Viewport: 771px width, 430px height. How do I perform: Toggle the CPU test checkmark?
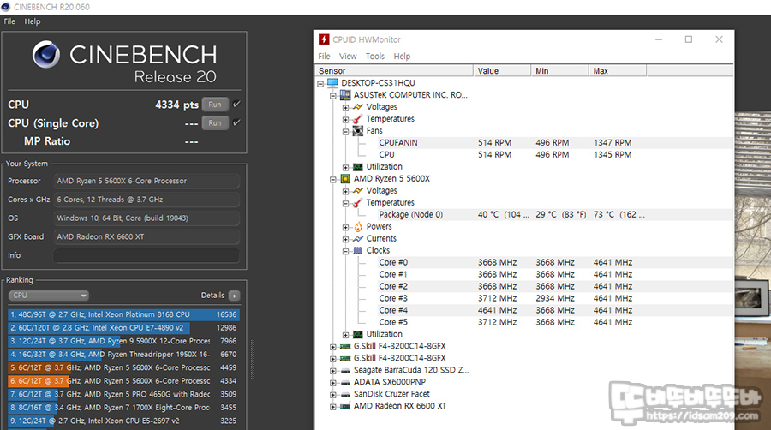pyautogui.click(x=236, y=105)
